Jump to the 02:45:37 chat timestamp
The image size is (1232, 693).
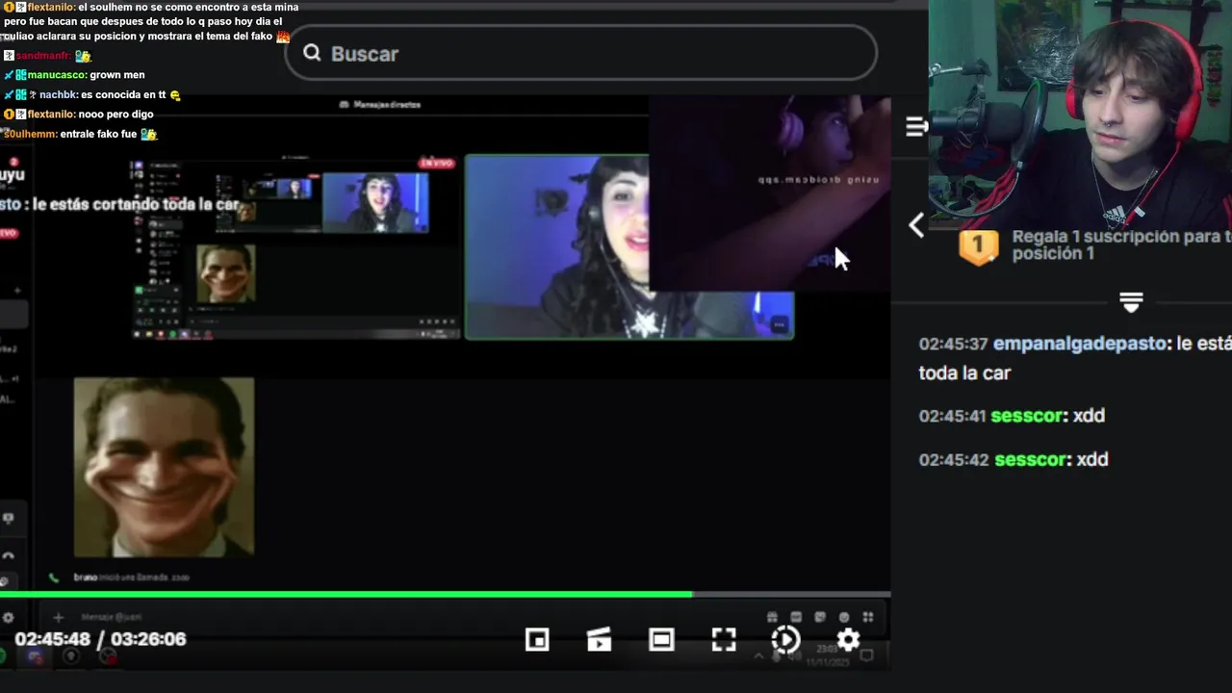[x=953, y=344]
